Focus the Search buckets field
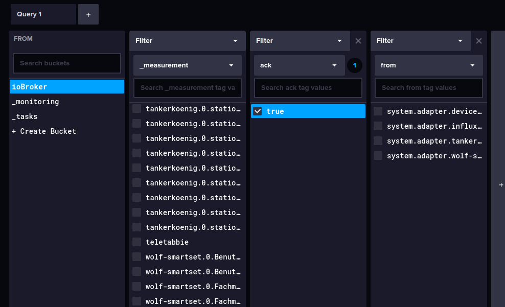 click(x=67, y=63)
